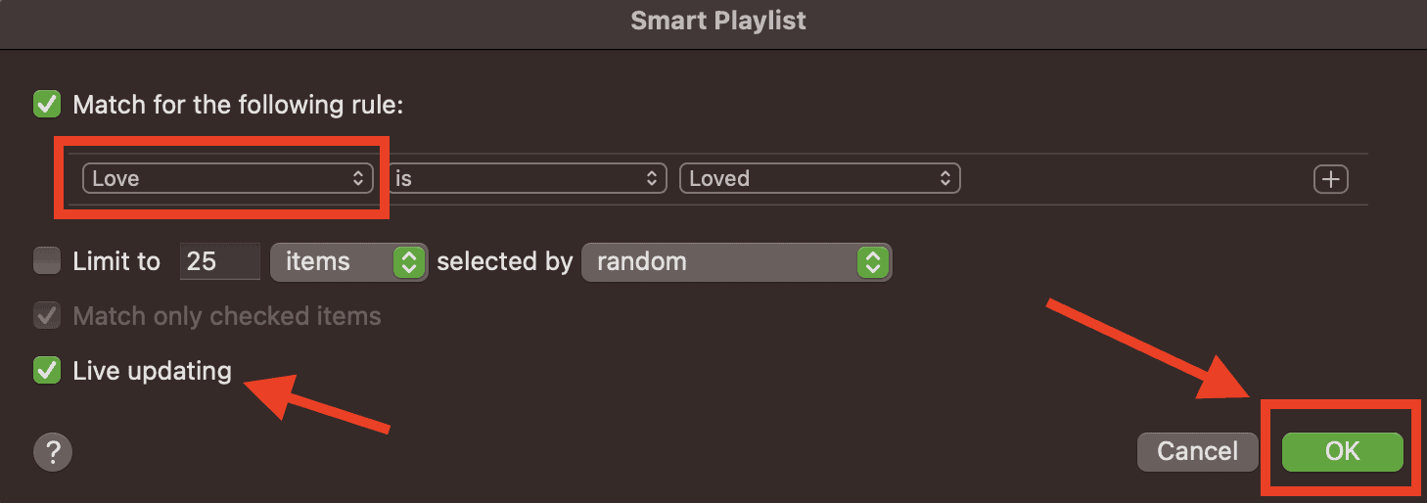
Task: Click the limit number field showing 25
Action: [219, 262]
